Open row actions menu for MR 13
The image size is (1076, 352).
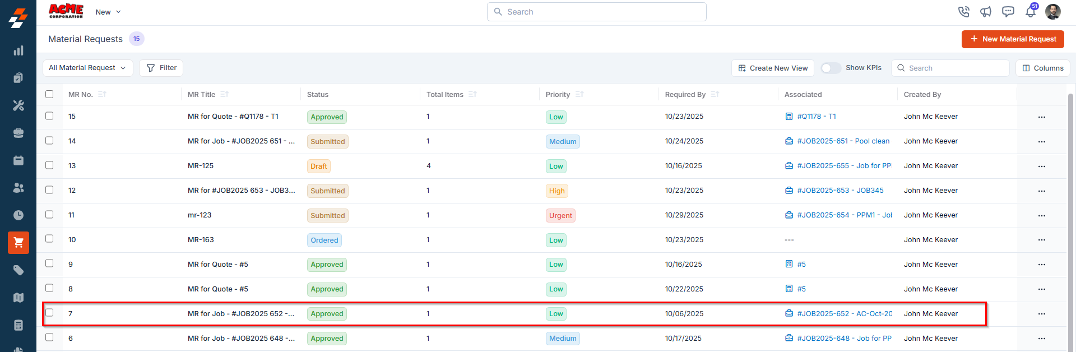coord(1041,166)
